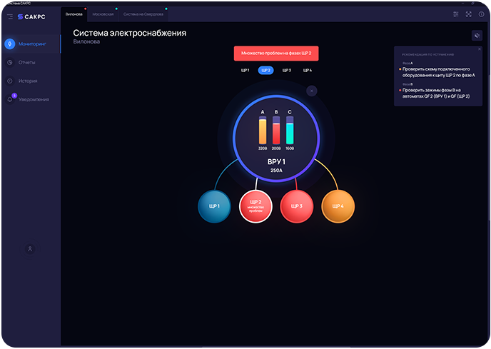Open Отчеты in the sidebar
The width and height of the screenshot is (491, 349).
click(27, 63)
